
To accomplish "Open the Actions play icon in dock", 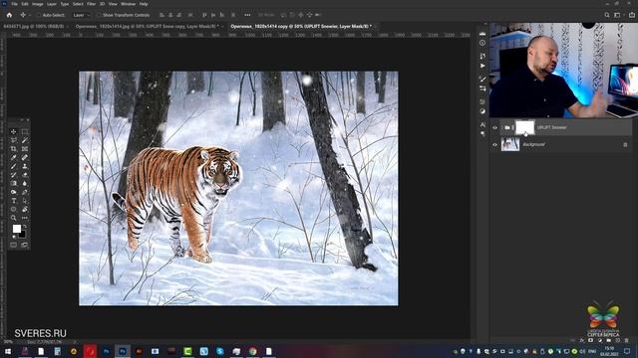I will [x=482, y=66].
